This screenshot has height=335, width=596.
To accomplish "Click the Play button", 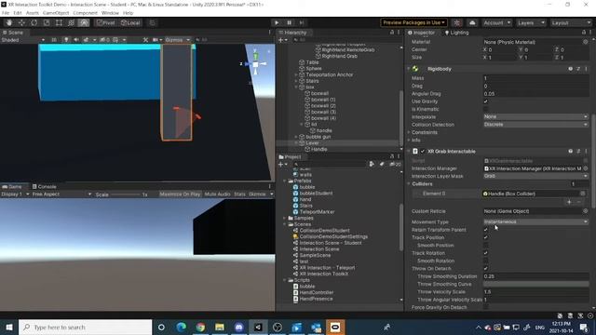I will (277, 22).
